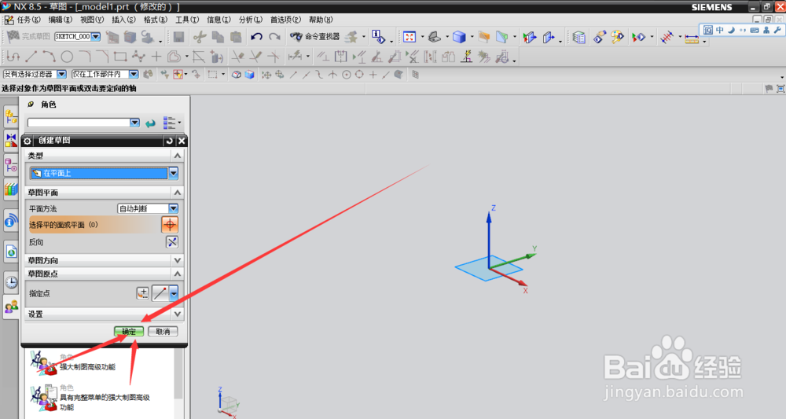Open the Point Dialog icon

tap(143, 293)
